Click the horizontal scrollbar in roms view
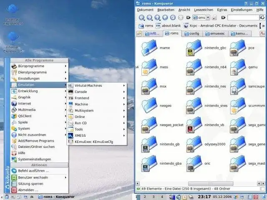The image size is (267, 200). (x=211, y=183)
